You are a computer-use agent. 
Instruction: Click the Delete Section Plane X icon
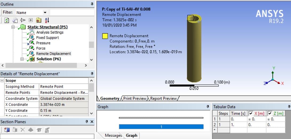(23, 130)
